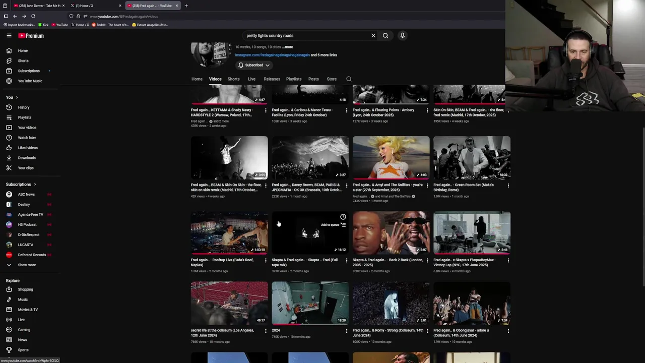645x363 pixels.
Task: Open Subscriptions in the sidebar
Action: tap(29, 71)
